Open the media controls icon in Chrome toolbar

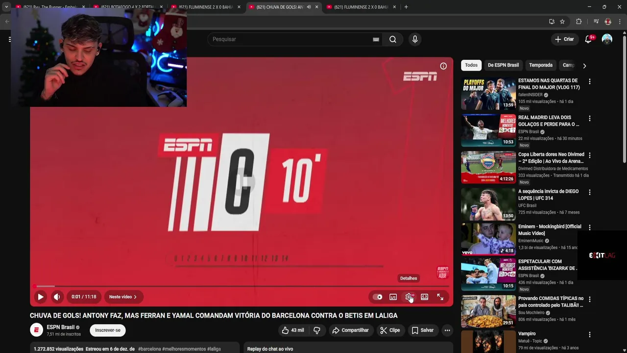(x=596, y=22)
